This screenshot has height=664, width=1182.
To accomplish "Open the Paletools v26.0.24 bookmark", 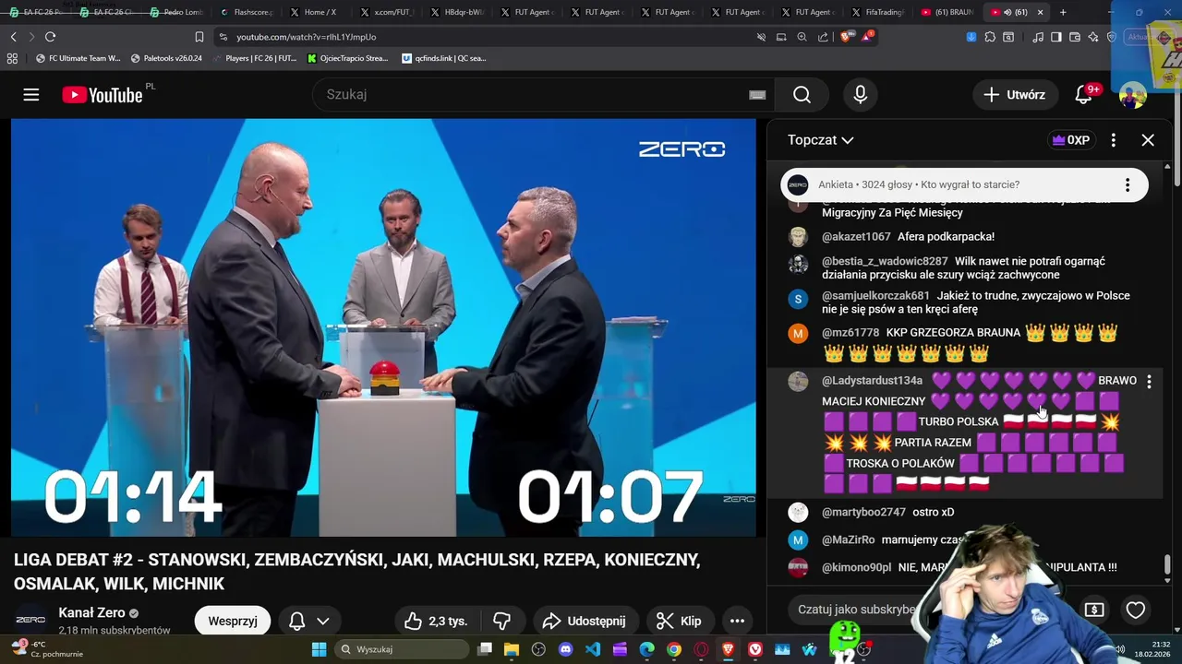I will pos(166,58).
